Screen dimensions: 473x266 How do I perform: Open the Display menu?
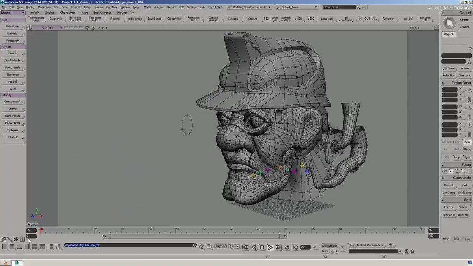point(30,7)
